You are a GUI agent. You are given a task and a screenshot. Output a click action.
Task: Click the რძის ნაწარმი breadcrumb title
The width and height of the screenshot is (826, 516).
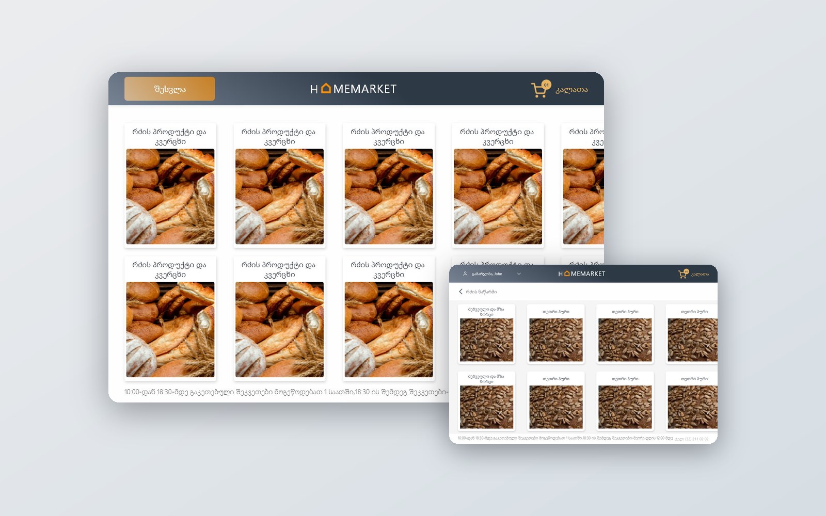point(481,292)
